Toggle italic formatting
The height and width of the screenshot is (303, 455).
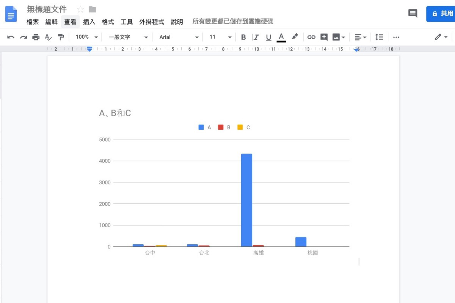257,37
